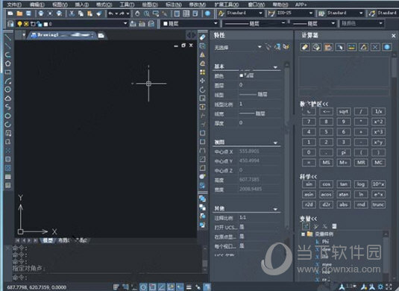The width and height of the screenshot is (399, 291).
Task: Activate the Pan hand tool
Action: coord(137,13)
